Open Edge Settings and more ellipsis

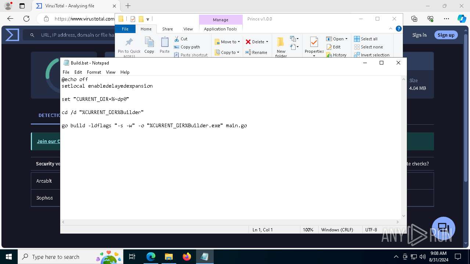point(446,19)
